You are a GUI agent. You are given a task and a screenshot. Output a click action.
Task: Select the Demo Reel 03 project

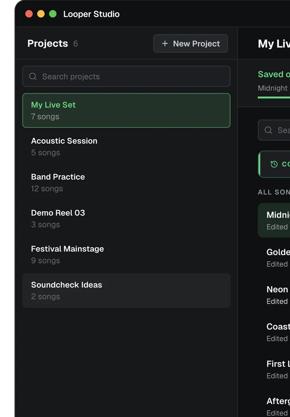[x=126, y=218]
